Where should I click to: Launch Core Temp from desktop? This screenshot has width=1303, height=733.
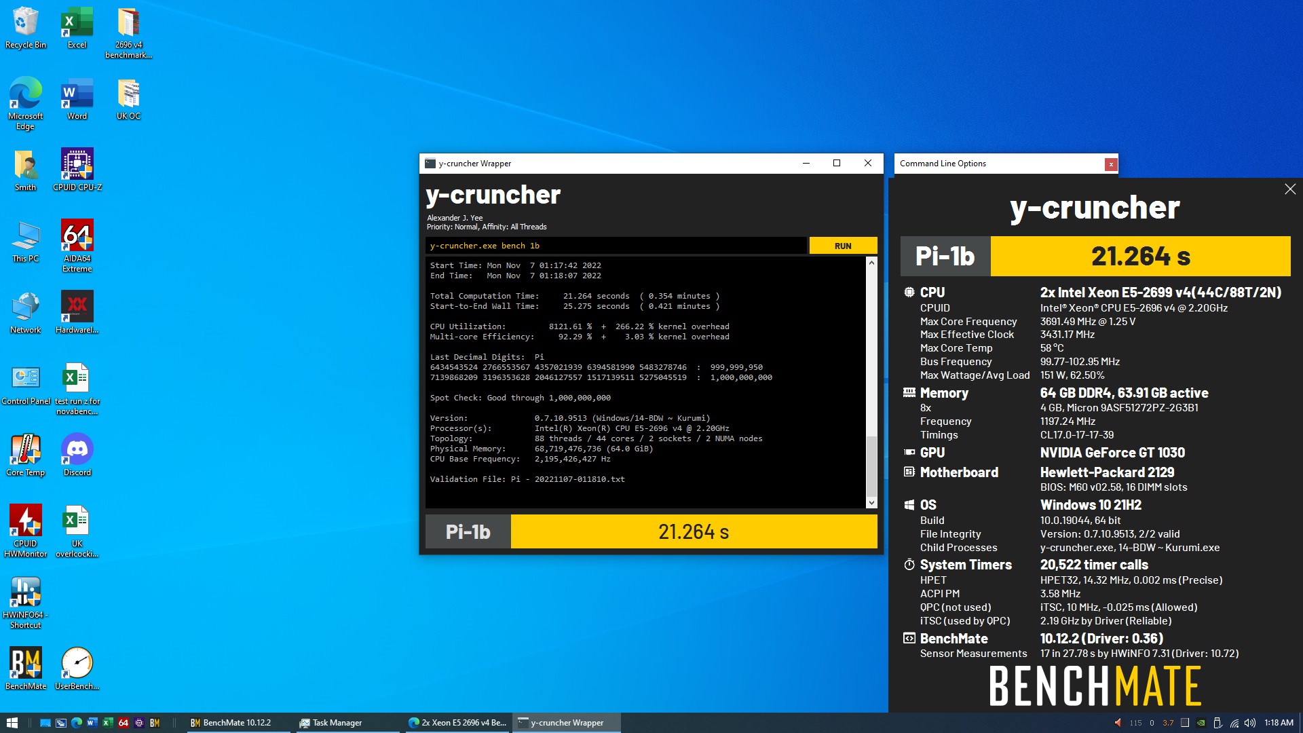[26, 455]
